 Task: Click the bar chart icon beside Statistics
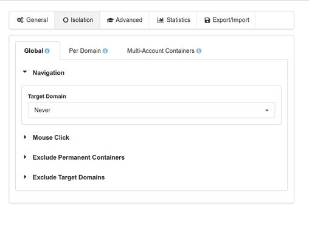(x=160, y=20)
